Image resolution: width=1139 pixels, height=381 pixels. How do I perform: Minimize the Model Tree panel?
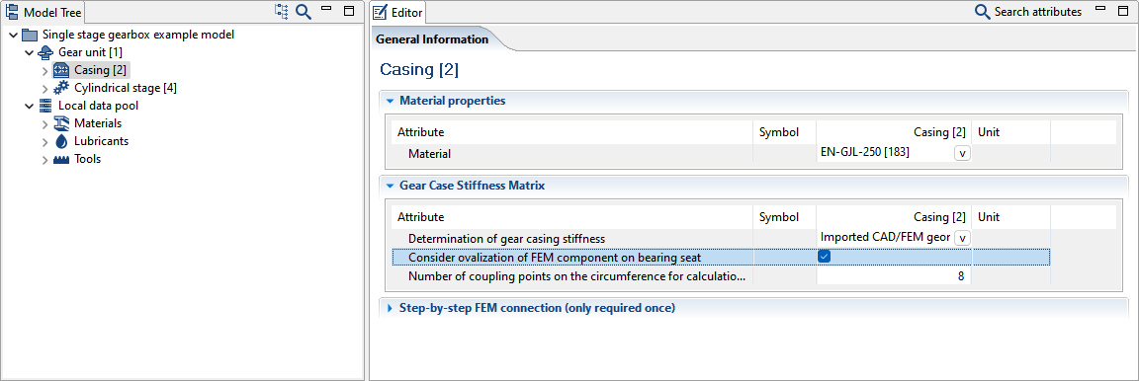click(x=326, y=9)
